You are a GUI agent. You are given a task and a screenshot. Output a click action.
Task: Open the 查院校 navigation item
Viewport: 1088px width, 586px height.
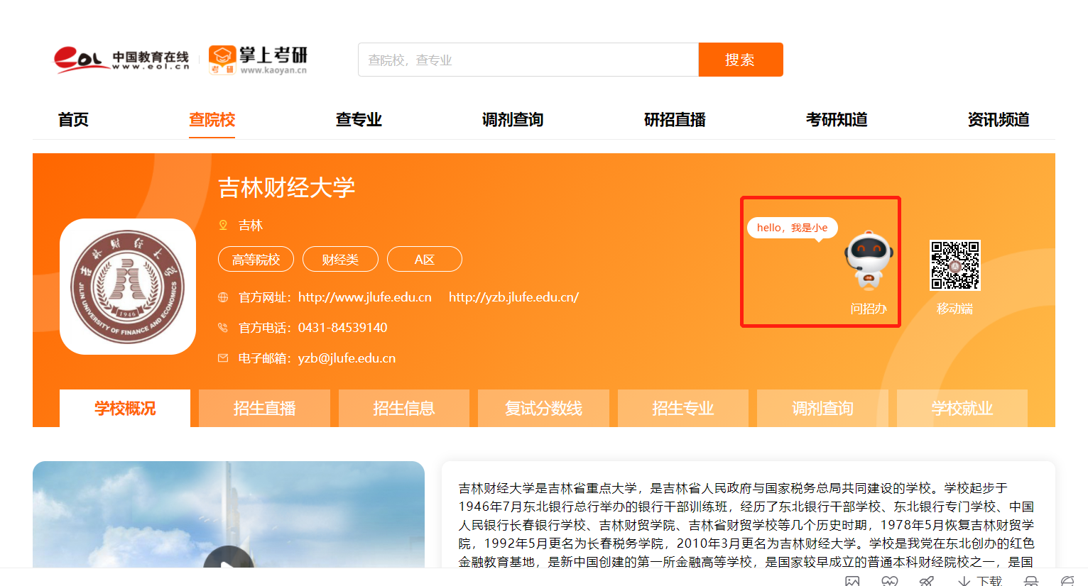point(212,119)
